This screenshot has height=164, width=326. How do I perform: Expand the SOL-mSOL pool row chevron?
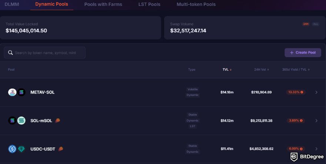(316, 121)
